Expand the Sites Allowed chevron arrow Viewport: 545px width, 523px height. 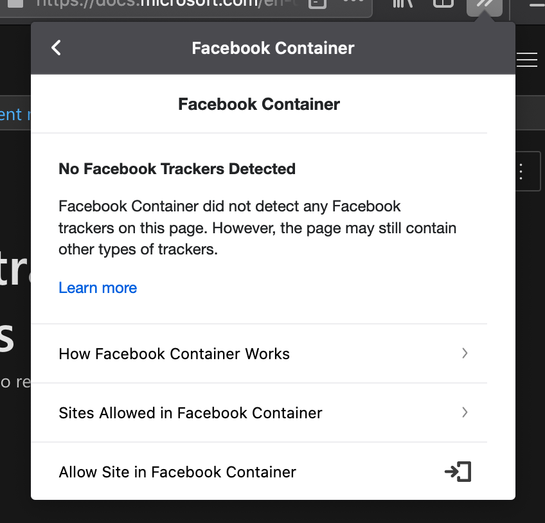point(465,412)
